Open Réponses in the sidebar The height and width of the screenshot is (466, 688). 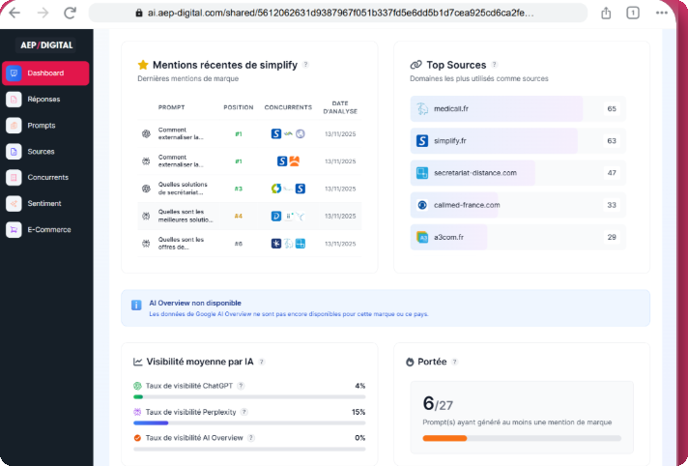point(45,100)
